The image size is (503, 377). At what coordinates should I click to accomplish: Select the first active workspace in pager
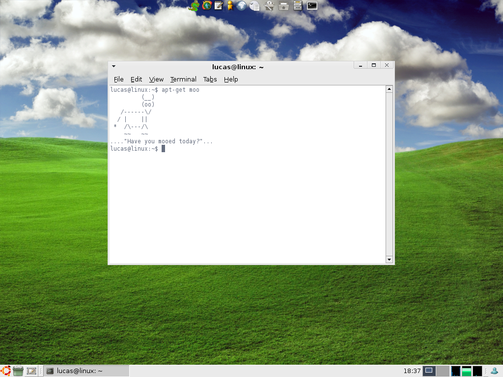tap(429, 371)
